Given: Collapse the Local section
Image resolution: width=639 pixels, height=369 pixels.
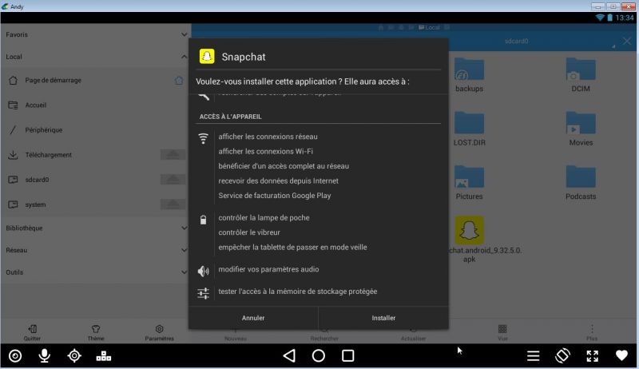Looking at the screenshot, I should (185, 57).
